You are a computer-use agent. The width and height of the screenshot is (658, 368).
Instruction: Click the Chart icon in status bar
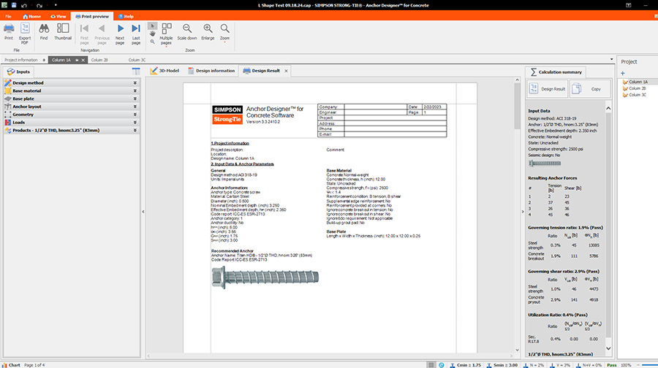(4, 365)
